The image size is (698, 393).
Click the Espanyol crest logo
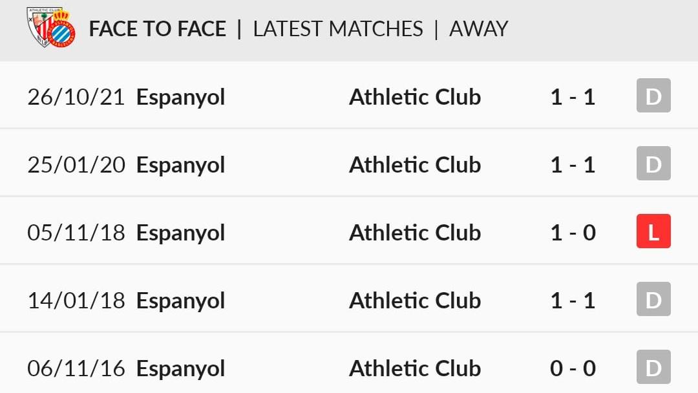click(63, 29)
